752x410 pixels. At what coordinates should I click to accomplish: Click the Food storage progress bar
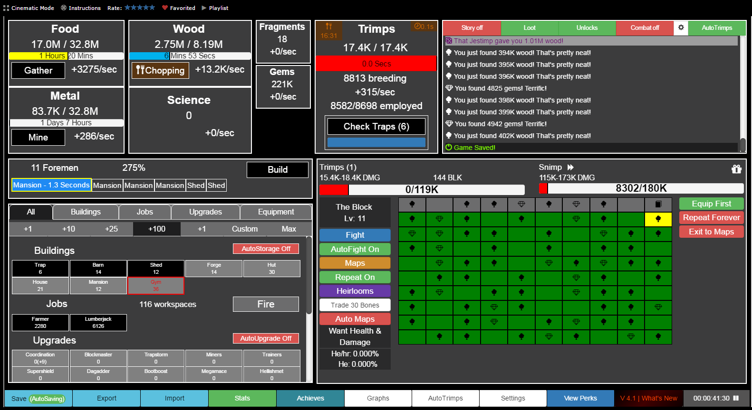click(x=66, y=56)
